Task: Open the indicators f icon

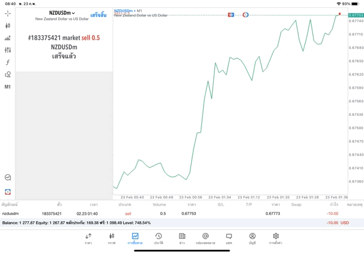Action: [x=7, y=62]
